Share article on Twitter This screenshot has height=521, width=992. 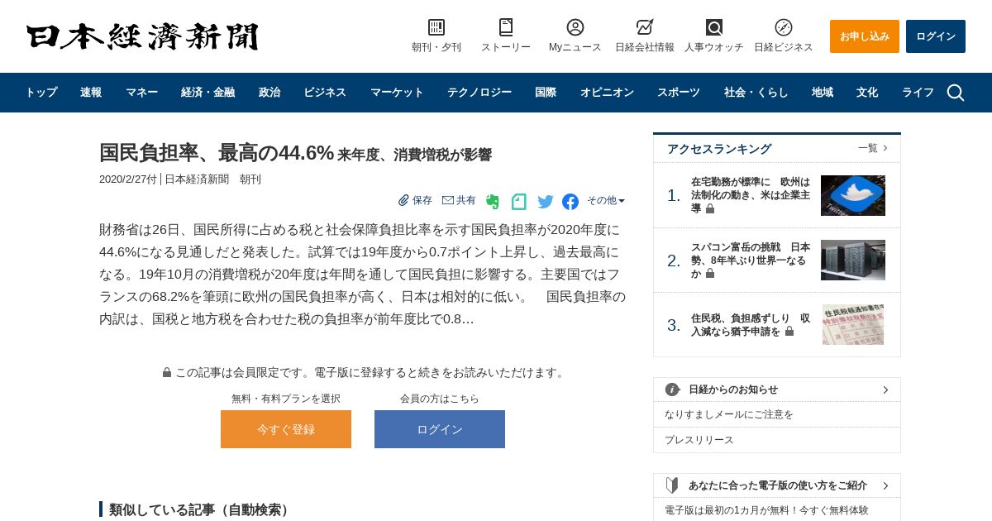(x=546, y=202)
